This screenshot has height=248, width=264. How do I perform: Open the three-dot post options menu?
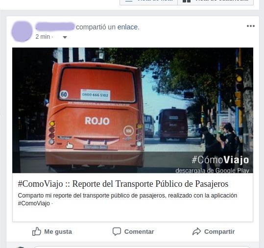tap(251, 26)
